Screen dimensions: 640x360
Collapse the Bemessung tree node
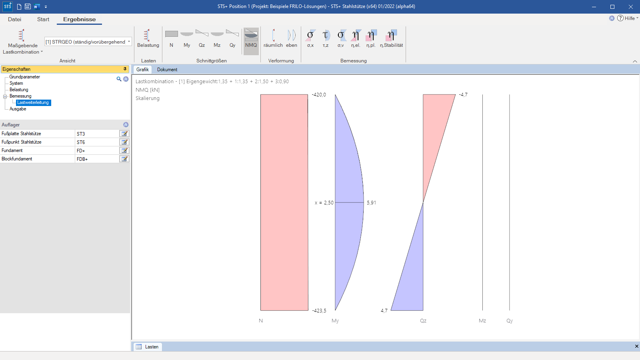coord(5,96)
